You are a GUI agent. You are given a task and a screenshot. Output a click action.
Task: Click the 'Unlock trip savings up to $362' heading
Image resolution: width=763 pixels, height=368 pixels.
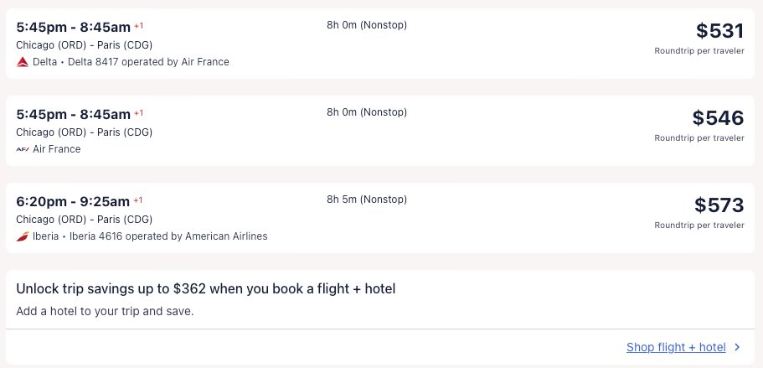[206, 288]
